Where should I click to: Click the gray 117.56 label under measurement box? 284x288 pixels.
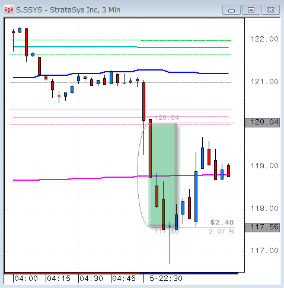pyautogui.click(x=167, y=231)
